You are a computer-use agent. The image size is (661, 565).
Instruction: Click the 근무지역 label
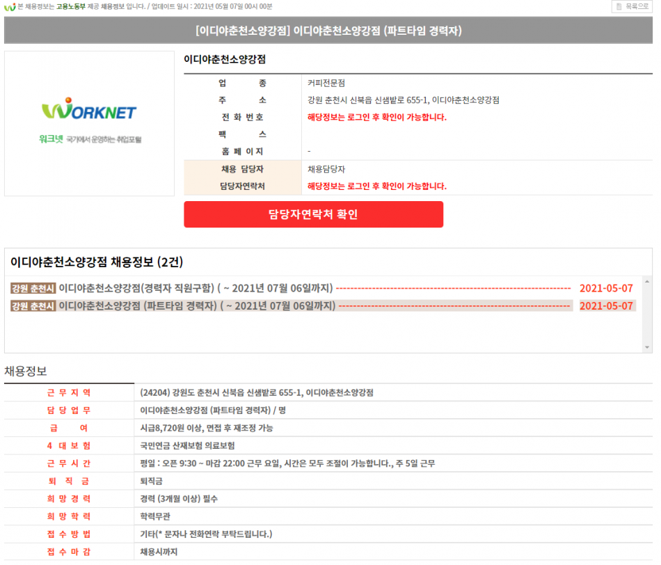point(69,393)
